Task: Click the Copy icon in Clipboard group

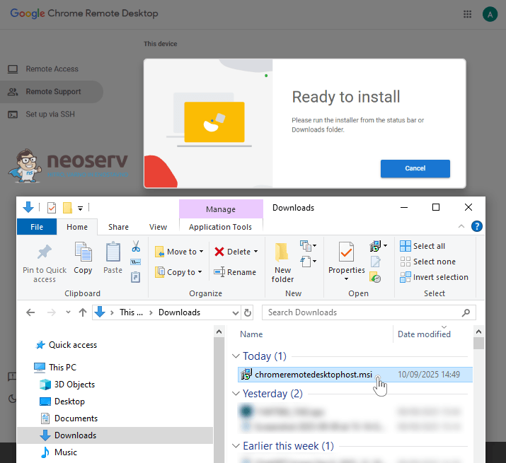Action: 83,252
